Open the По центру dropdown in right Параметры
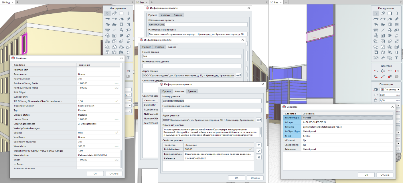This screenshot has height=183, width=403. pos(390,90)
